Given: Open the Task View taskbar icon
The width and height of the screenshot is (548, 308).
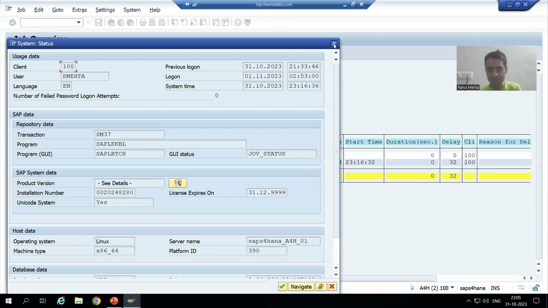Looking at the screenshot, I should [43, 301].
